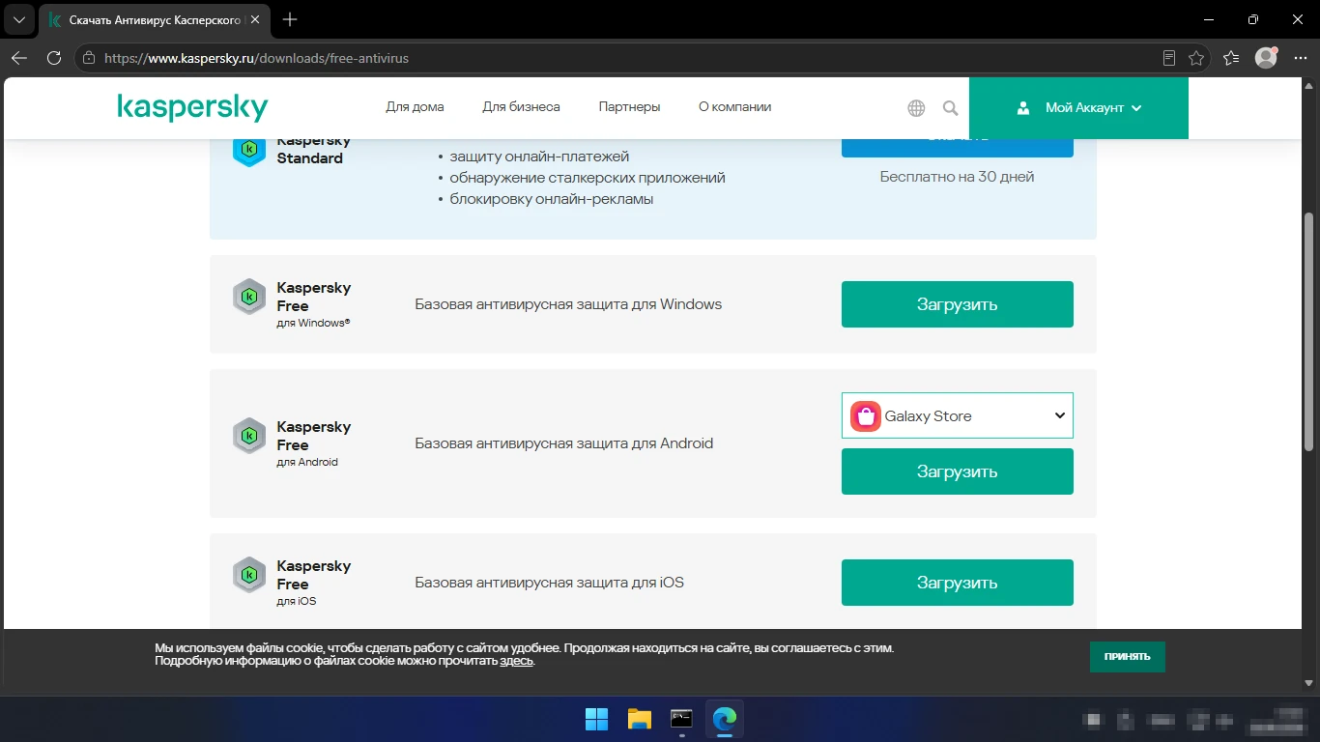Click the Kaspersky logo in header
This screenshot has width=1320, height=742.
(x=192, y=107)
